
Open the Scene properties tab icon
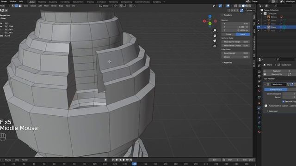click(259, 86)
